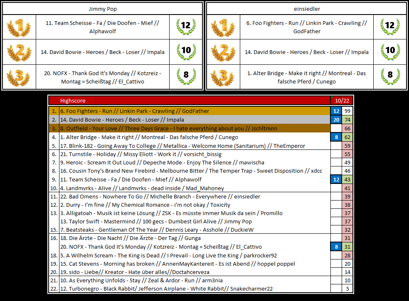Click einsiedler's third place medal icon

tap(223, 77)
